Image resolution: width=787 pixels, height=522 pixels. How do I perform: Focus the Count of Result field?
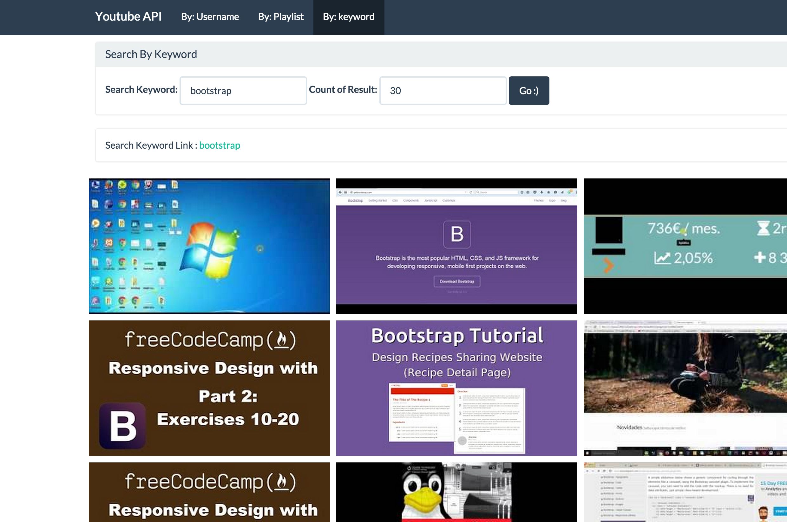(443, 91)
